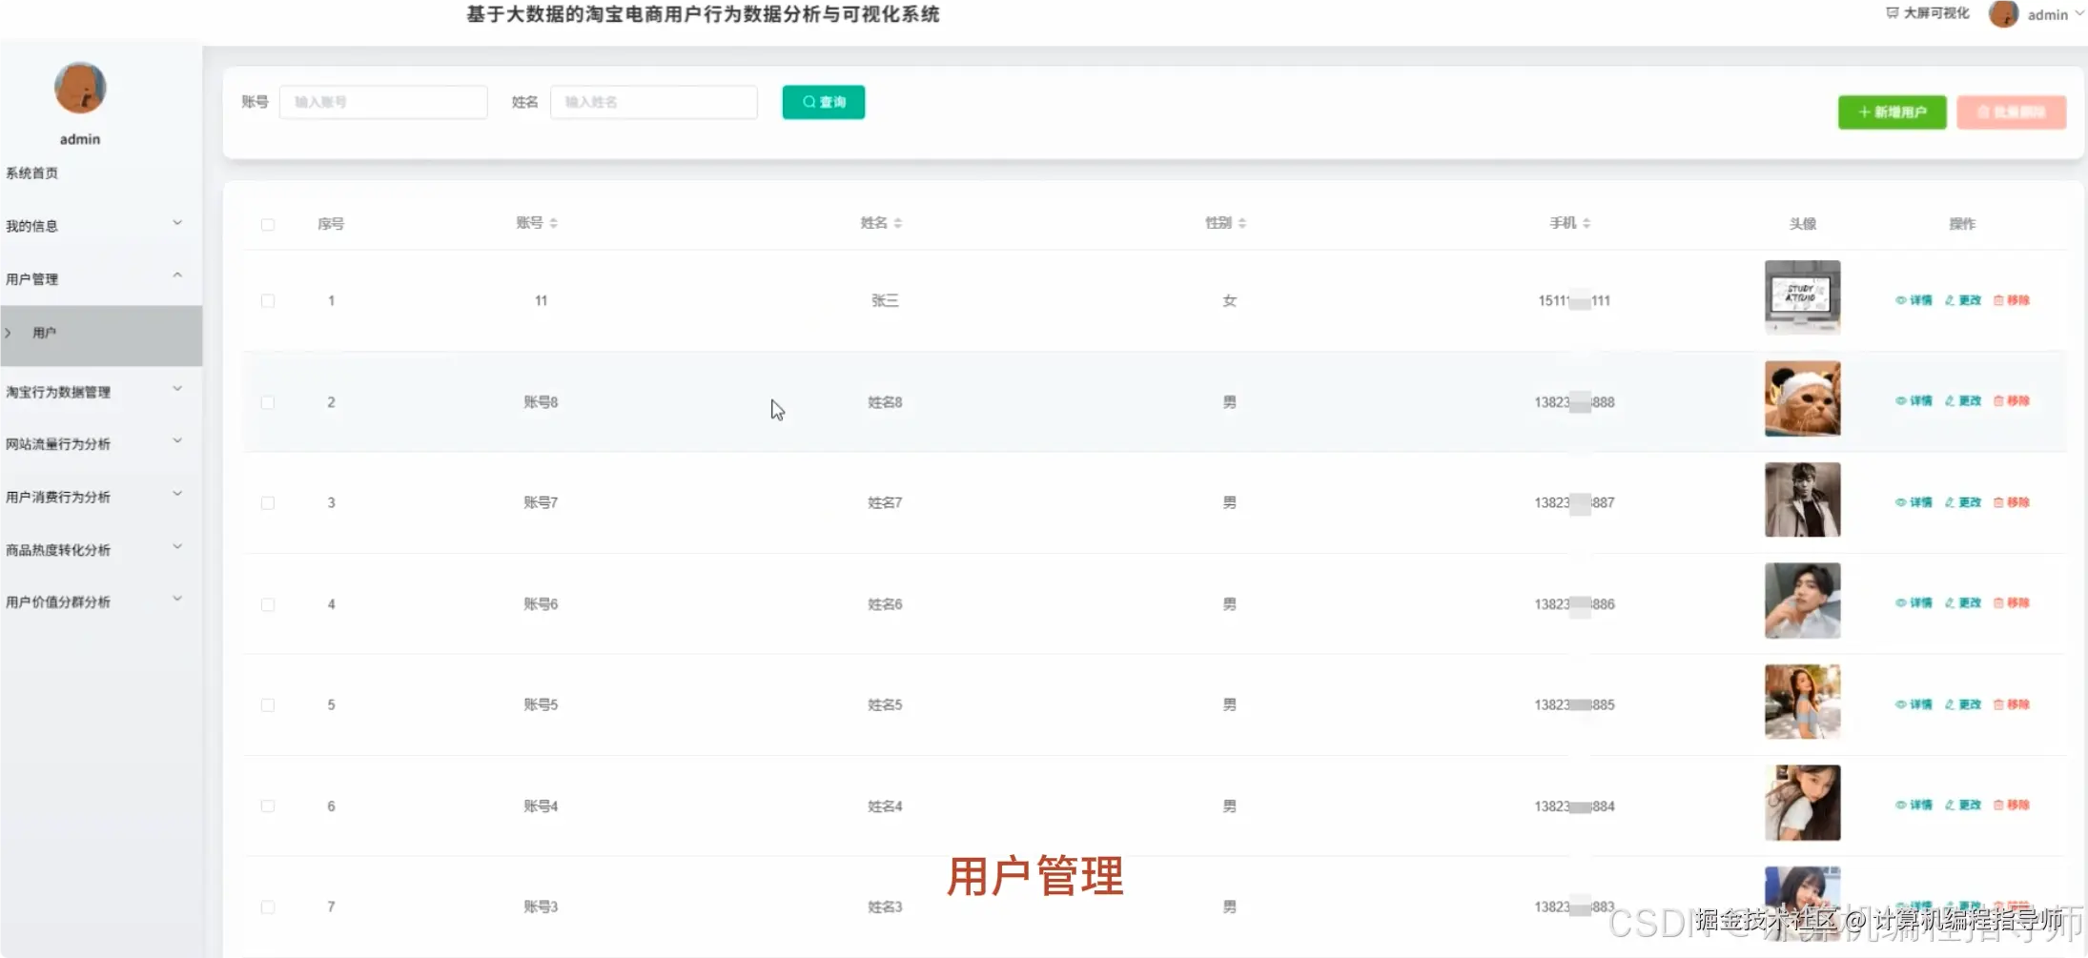This screenshot has height=958, width=2088.
Task: Click the admin avatar icon in header
Action: (2002, 14)
